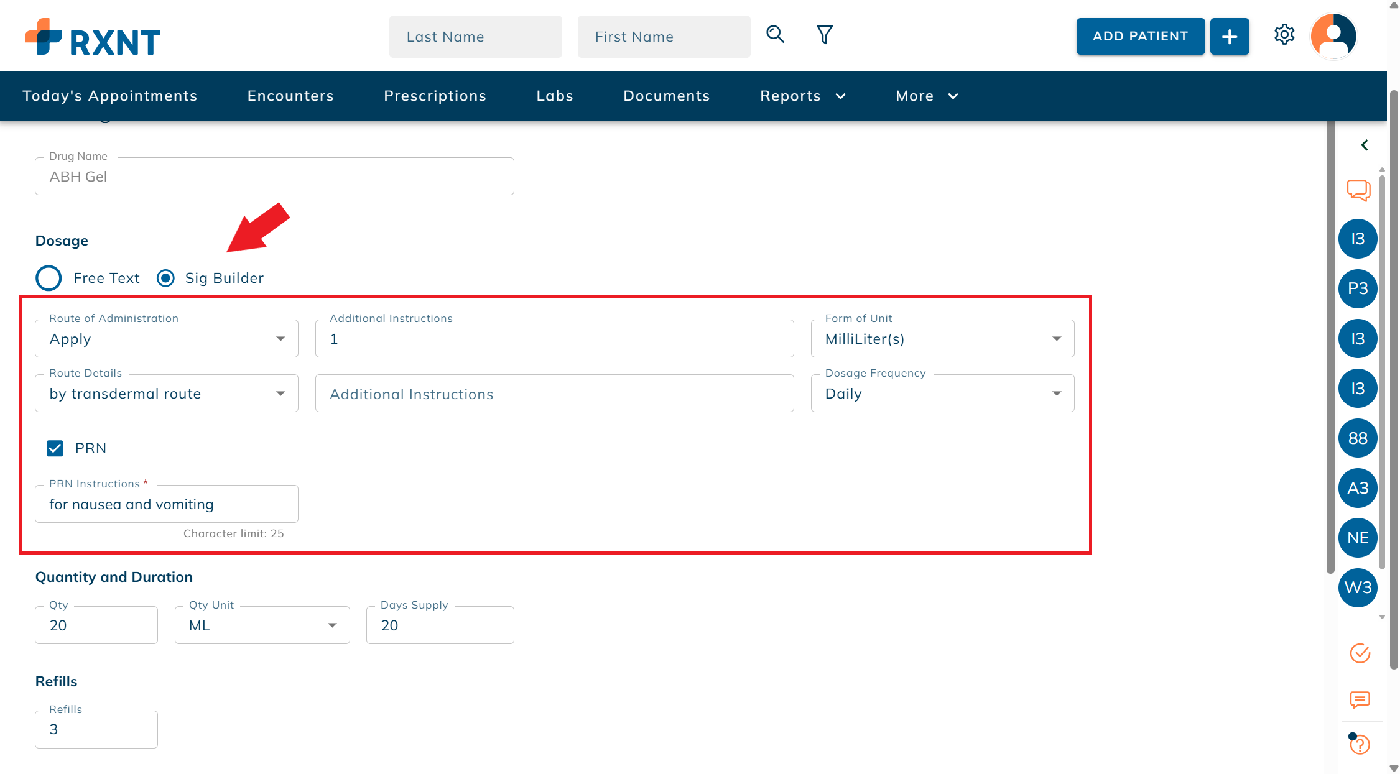Open settings gear icon
The image size is (1400, 774).
click(x=1284, y=35)
